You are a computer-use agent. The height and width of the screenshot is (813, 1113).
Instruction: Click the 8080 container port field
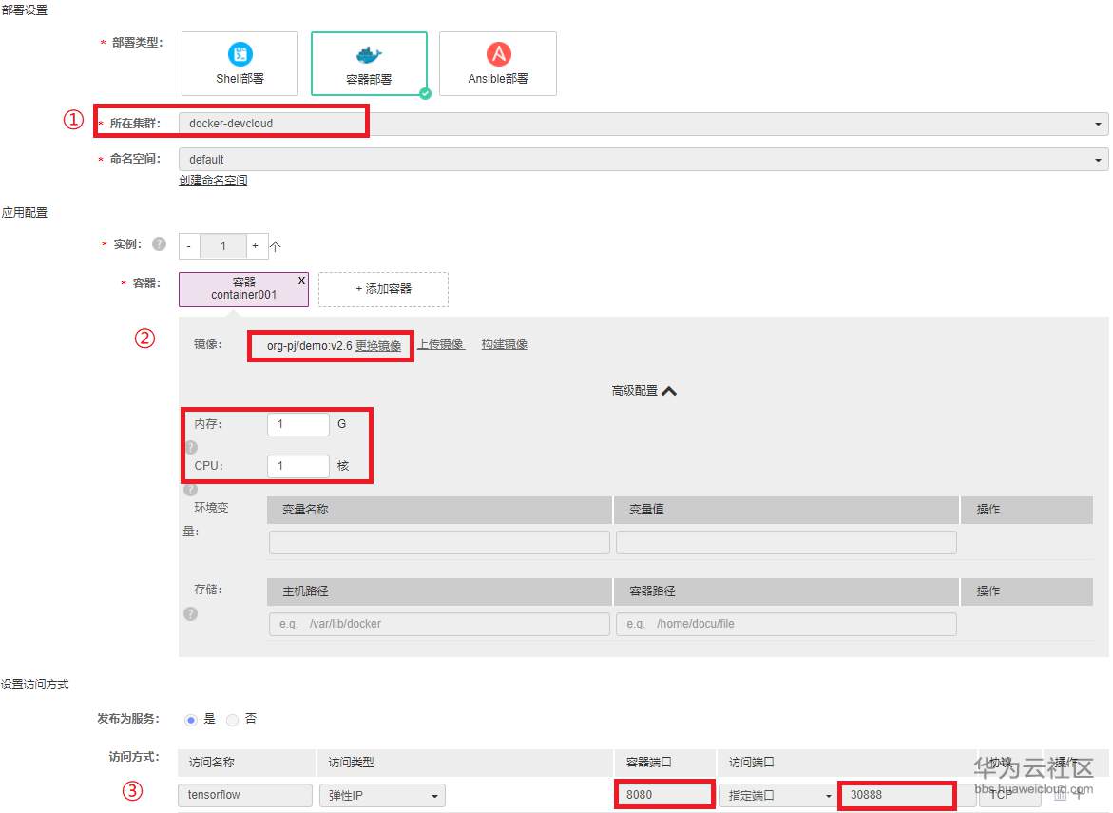[664, 795]
